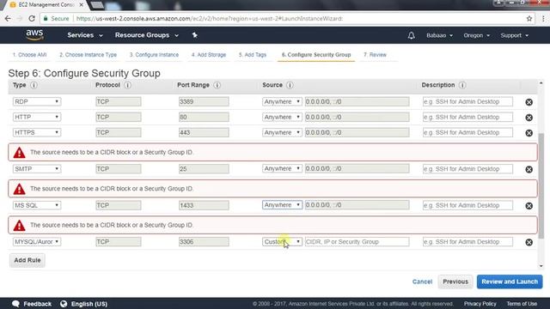This screenshot has height=309, width=550.
Task: Delete the HTTPS rule with X icon
Action: (x=529, y=133)
